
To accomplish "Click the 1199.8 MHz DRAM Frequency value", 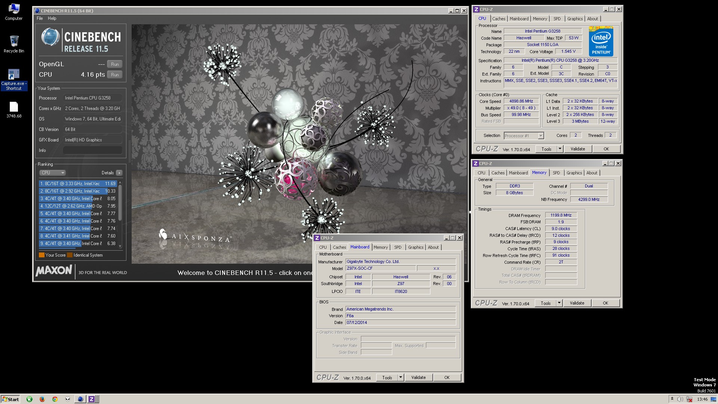I will point(561,215).
